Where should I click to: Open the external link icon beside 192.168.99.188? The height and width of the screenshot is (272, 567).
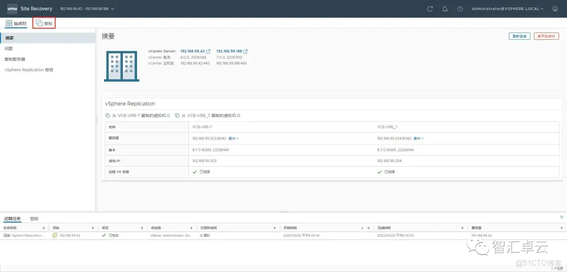tap(246, 51)
